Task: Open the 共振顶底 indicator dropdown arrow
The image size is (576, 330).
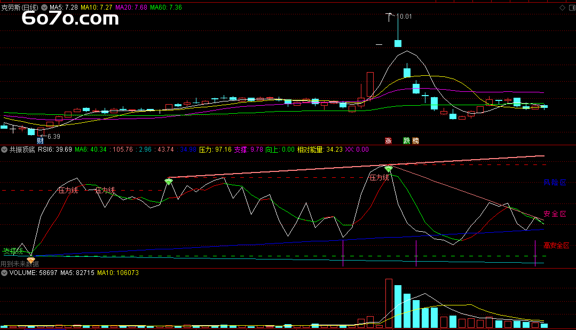Action: coord(4,150)
